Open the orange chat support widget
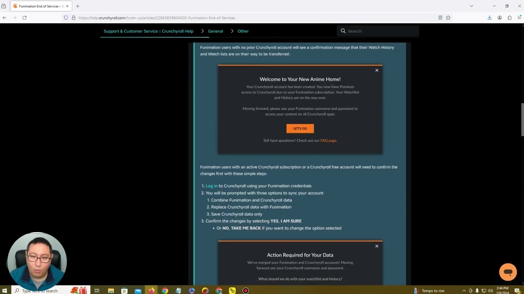Image resolution: width=524 pixels, height=294 pixels. 508,272
